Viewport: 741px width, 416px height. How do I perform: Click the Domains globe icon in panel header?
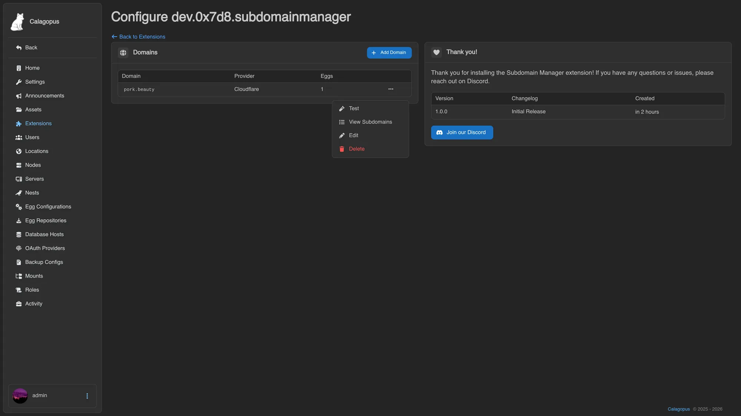123,53
